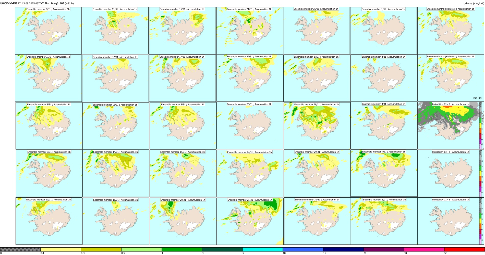This screenshot has width=485, height=255.
Task: Select the olive 0.3–0.5 legend swatch
Action: coord(101,249)
